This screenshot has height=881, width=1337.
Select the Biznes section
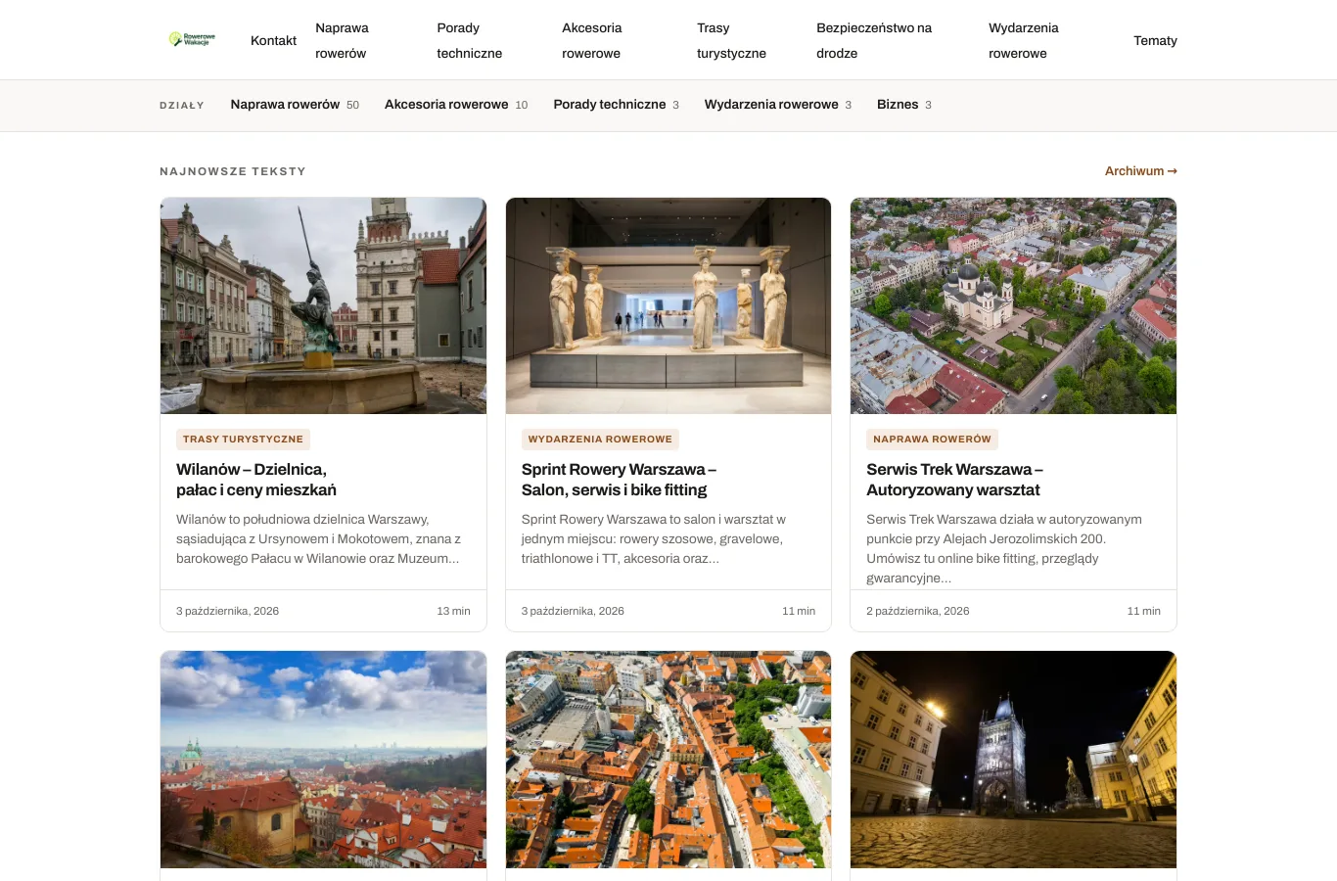click(904, 105)
